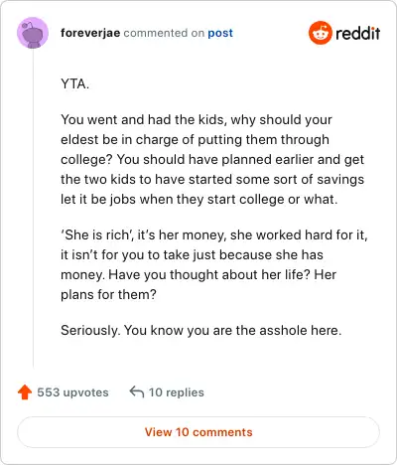
Task: Click the gray "commented on" text
Action: click(x=164, y=33)
